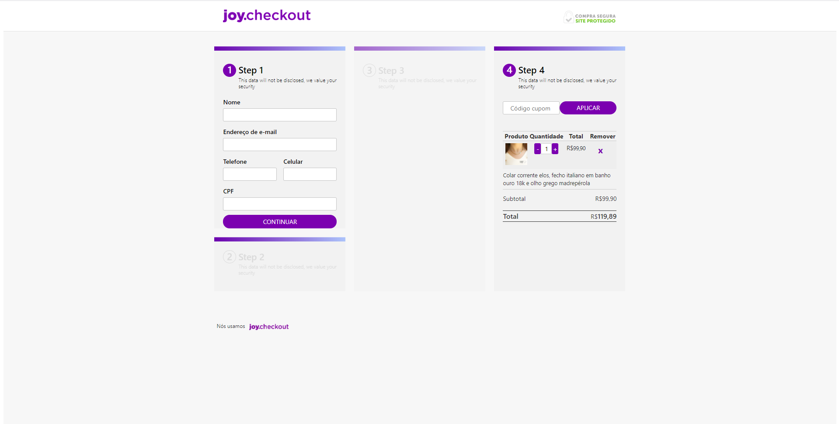Click the Step 4 number circle icon
This screenshot has width=839, height=424.
click(509, 70)
